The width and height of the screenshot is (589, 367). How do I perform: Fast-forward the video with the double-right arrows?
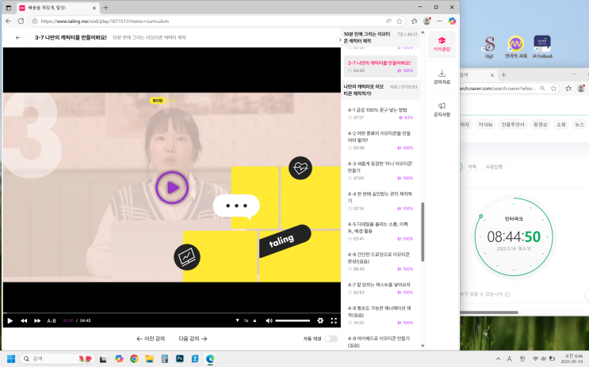click(37, 320)
